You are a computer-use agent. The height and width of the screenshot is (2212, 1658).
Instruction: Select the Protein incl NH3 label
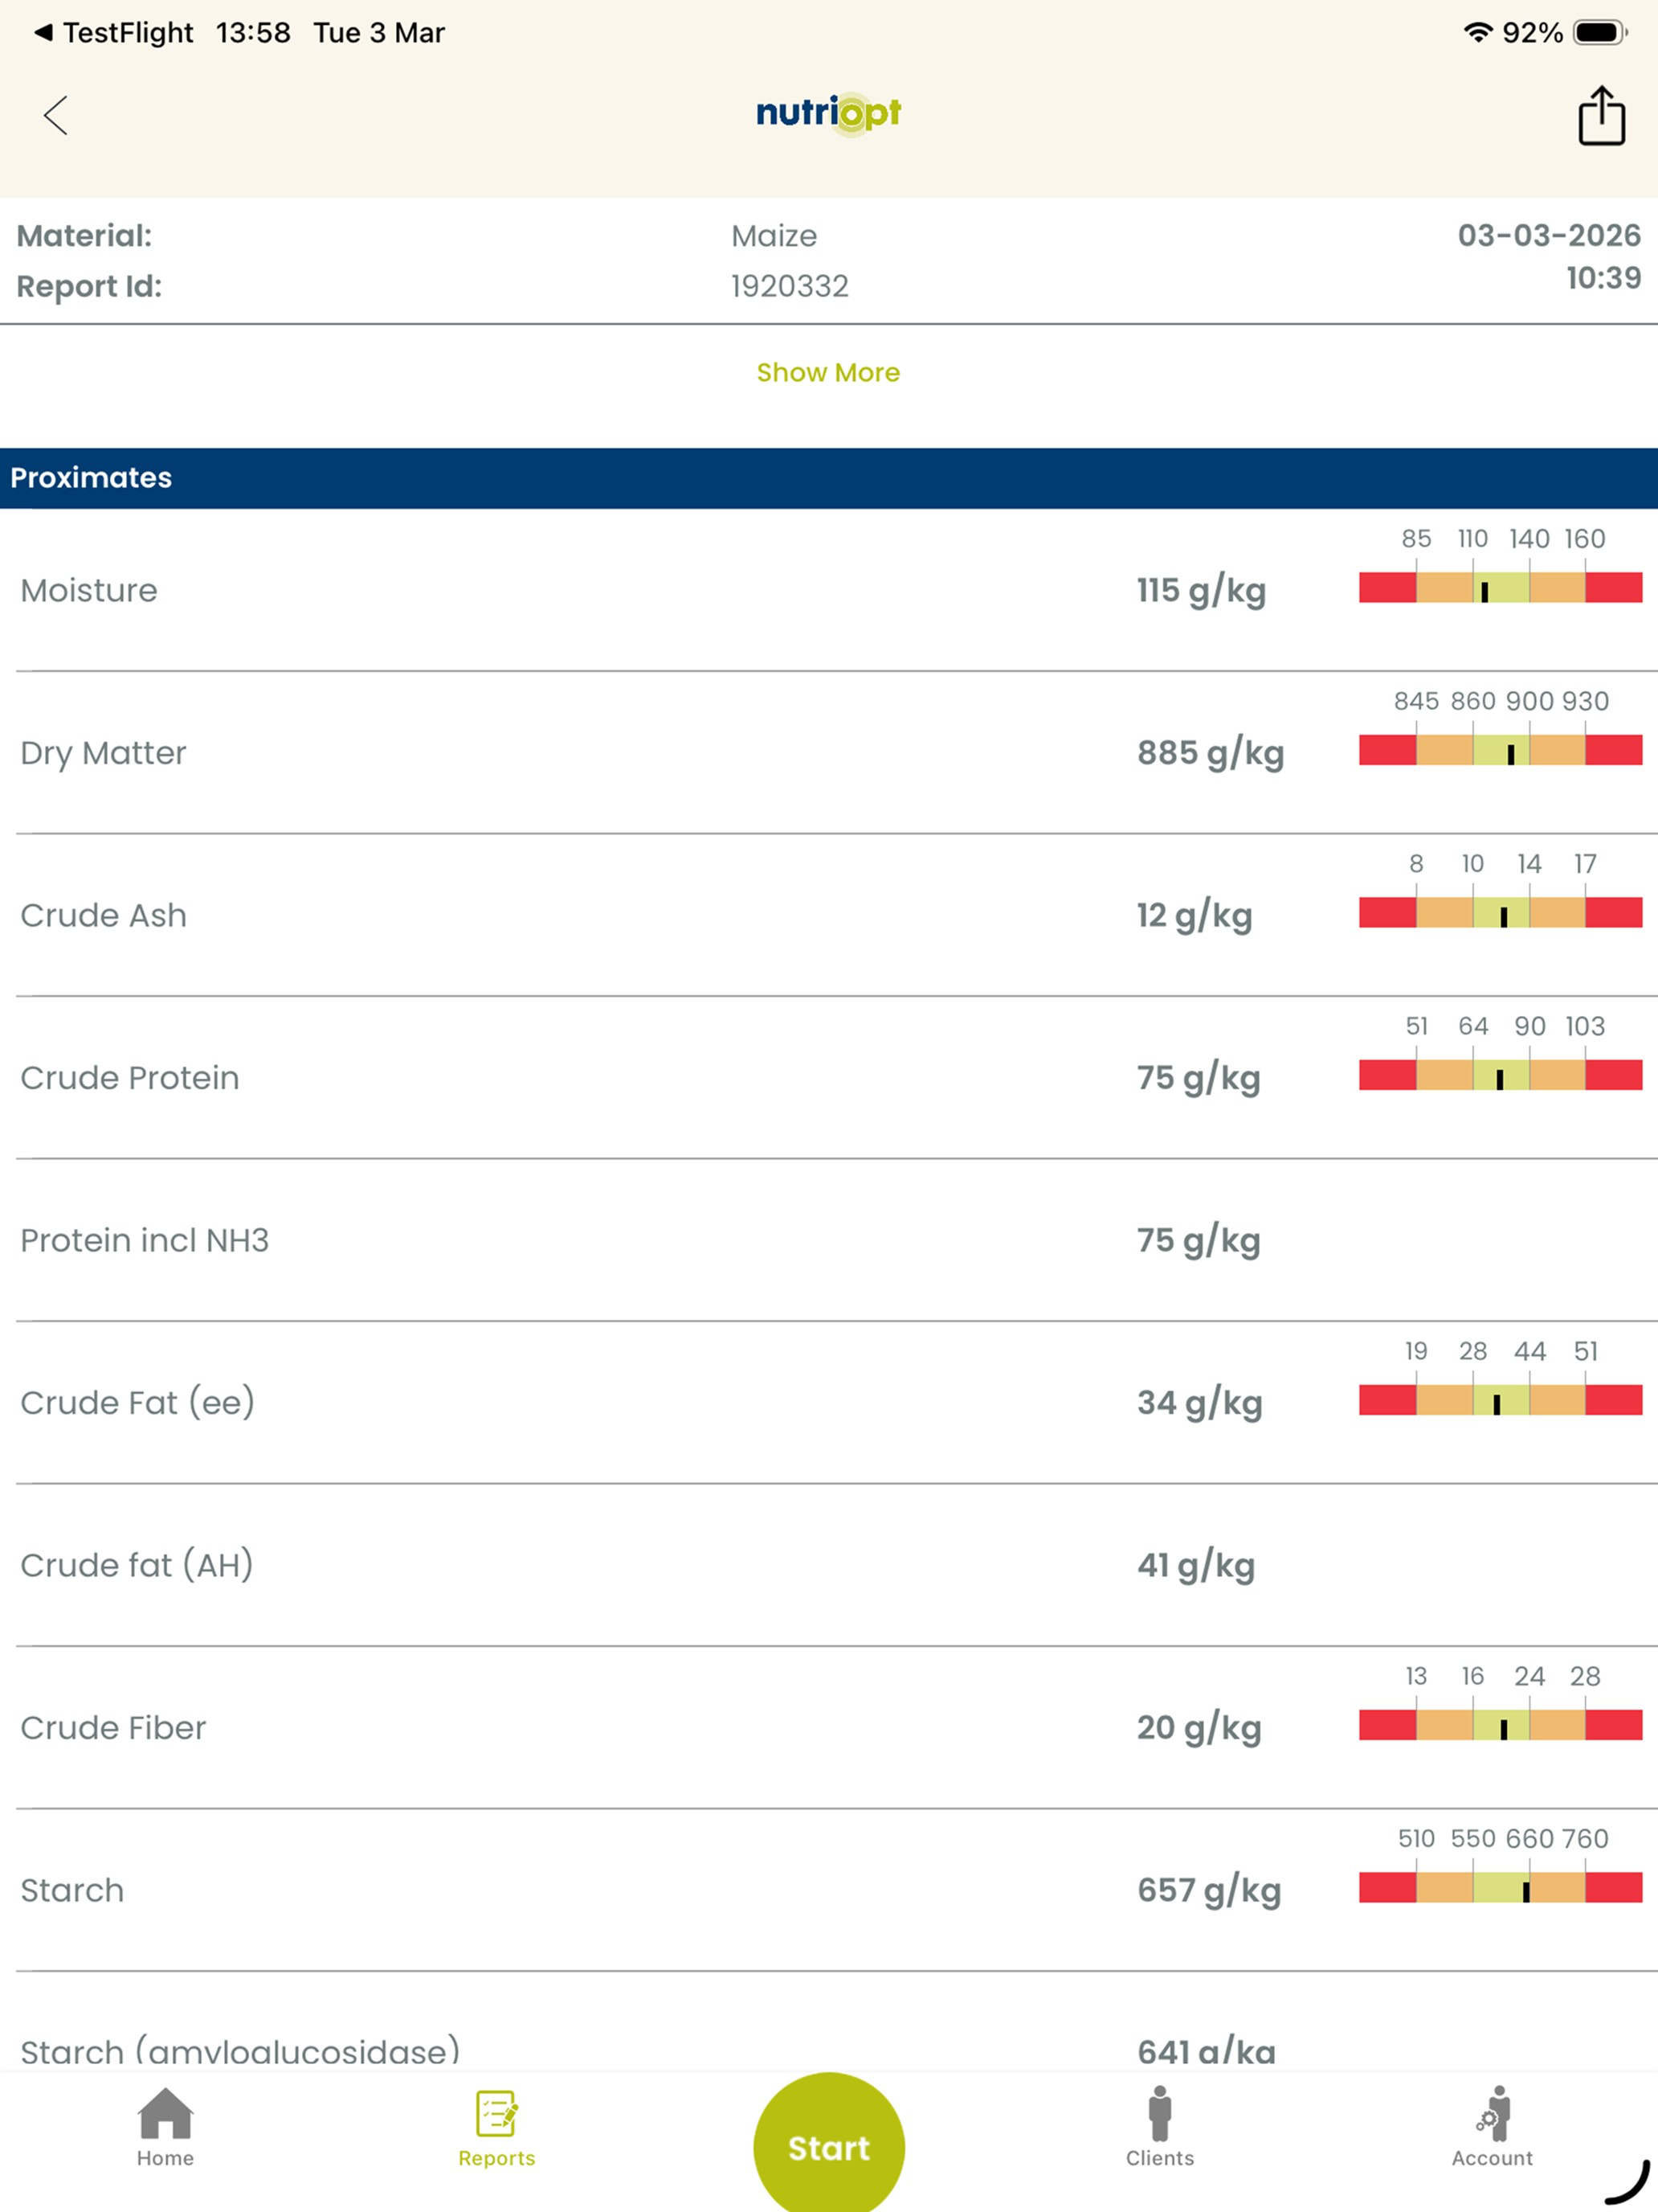pos(145,1240)
